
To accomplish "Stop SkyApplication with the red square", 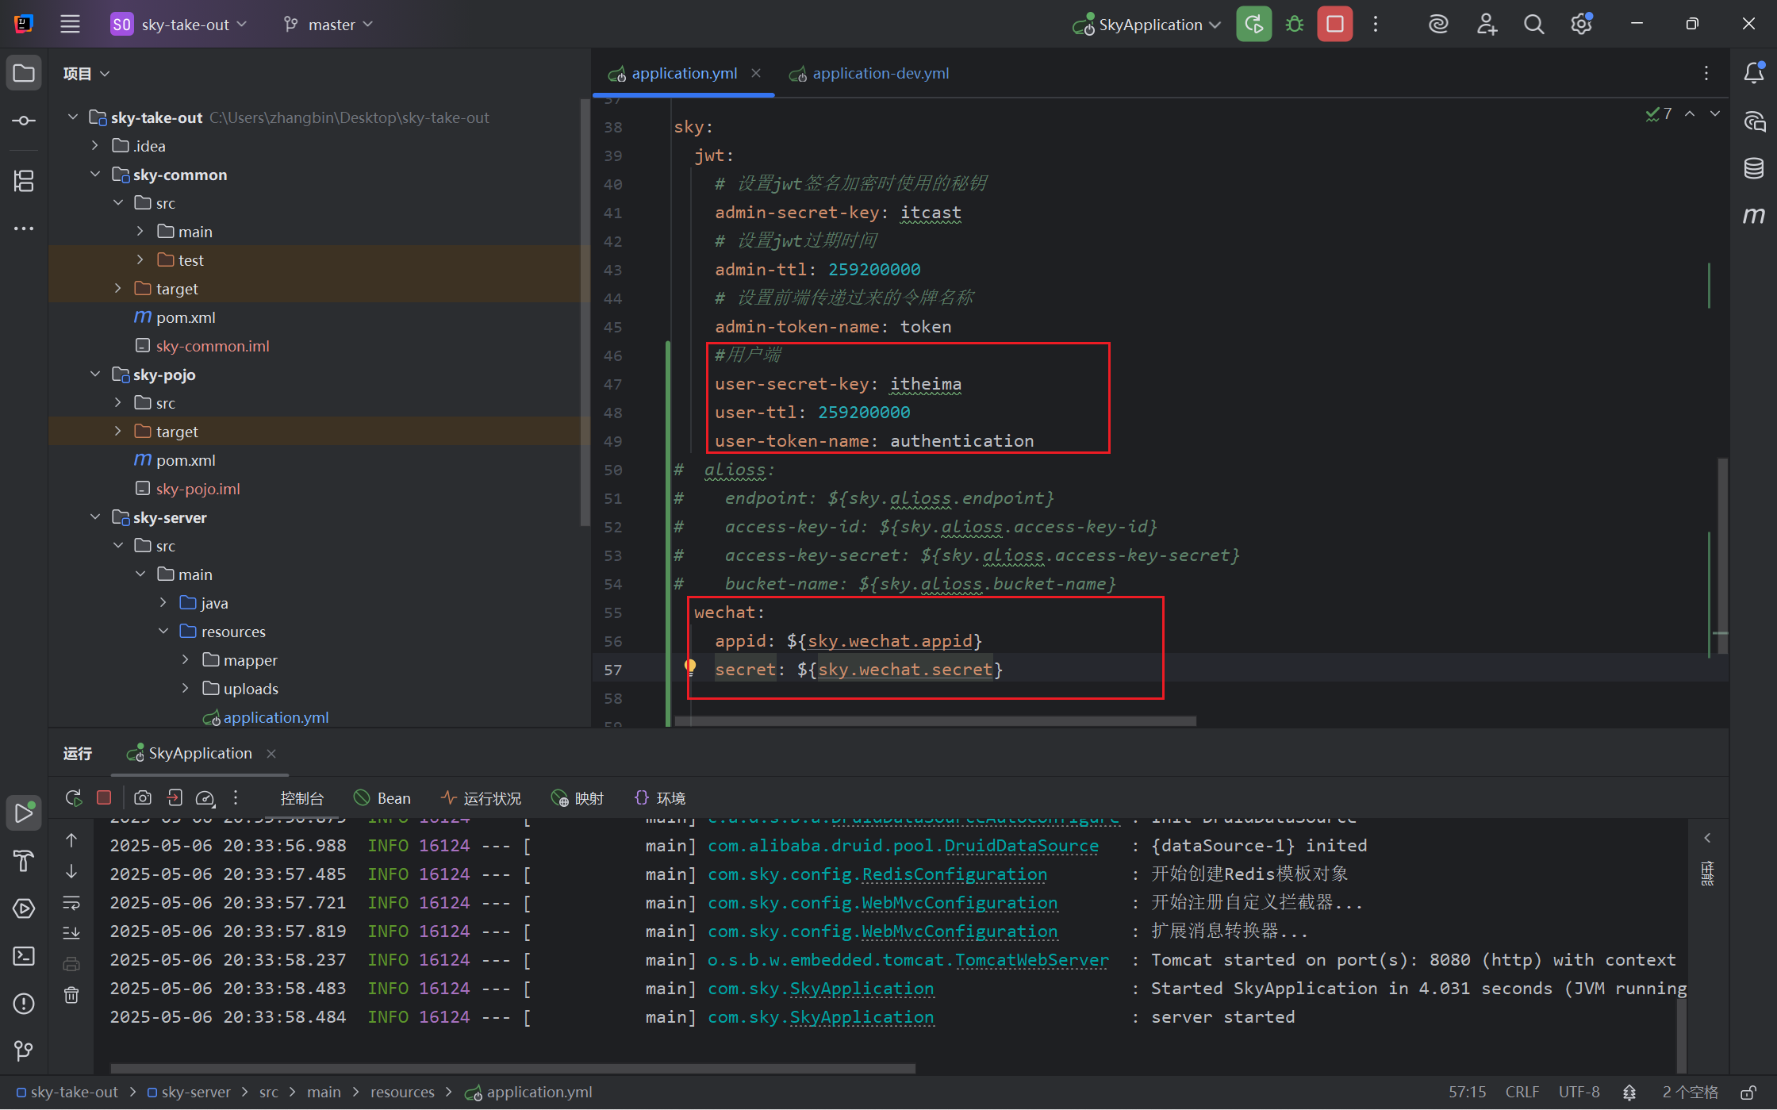I will point(1335,24).
